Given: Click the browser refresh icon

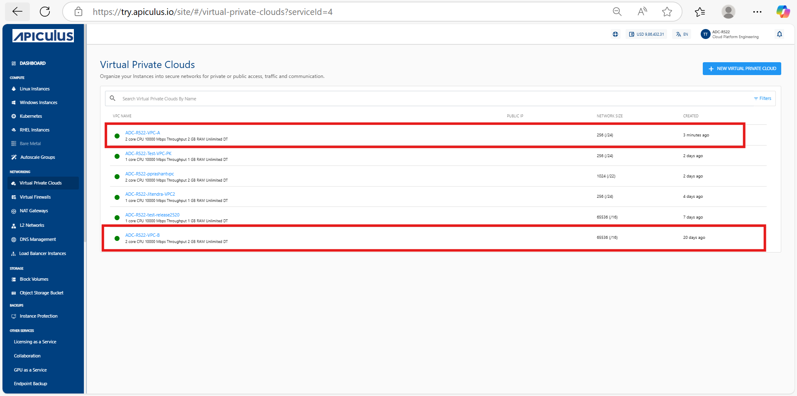Looking at the screenshot, I should coord(45,12).
